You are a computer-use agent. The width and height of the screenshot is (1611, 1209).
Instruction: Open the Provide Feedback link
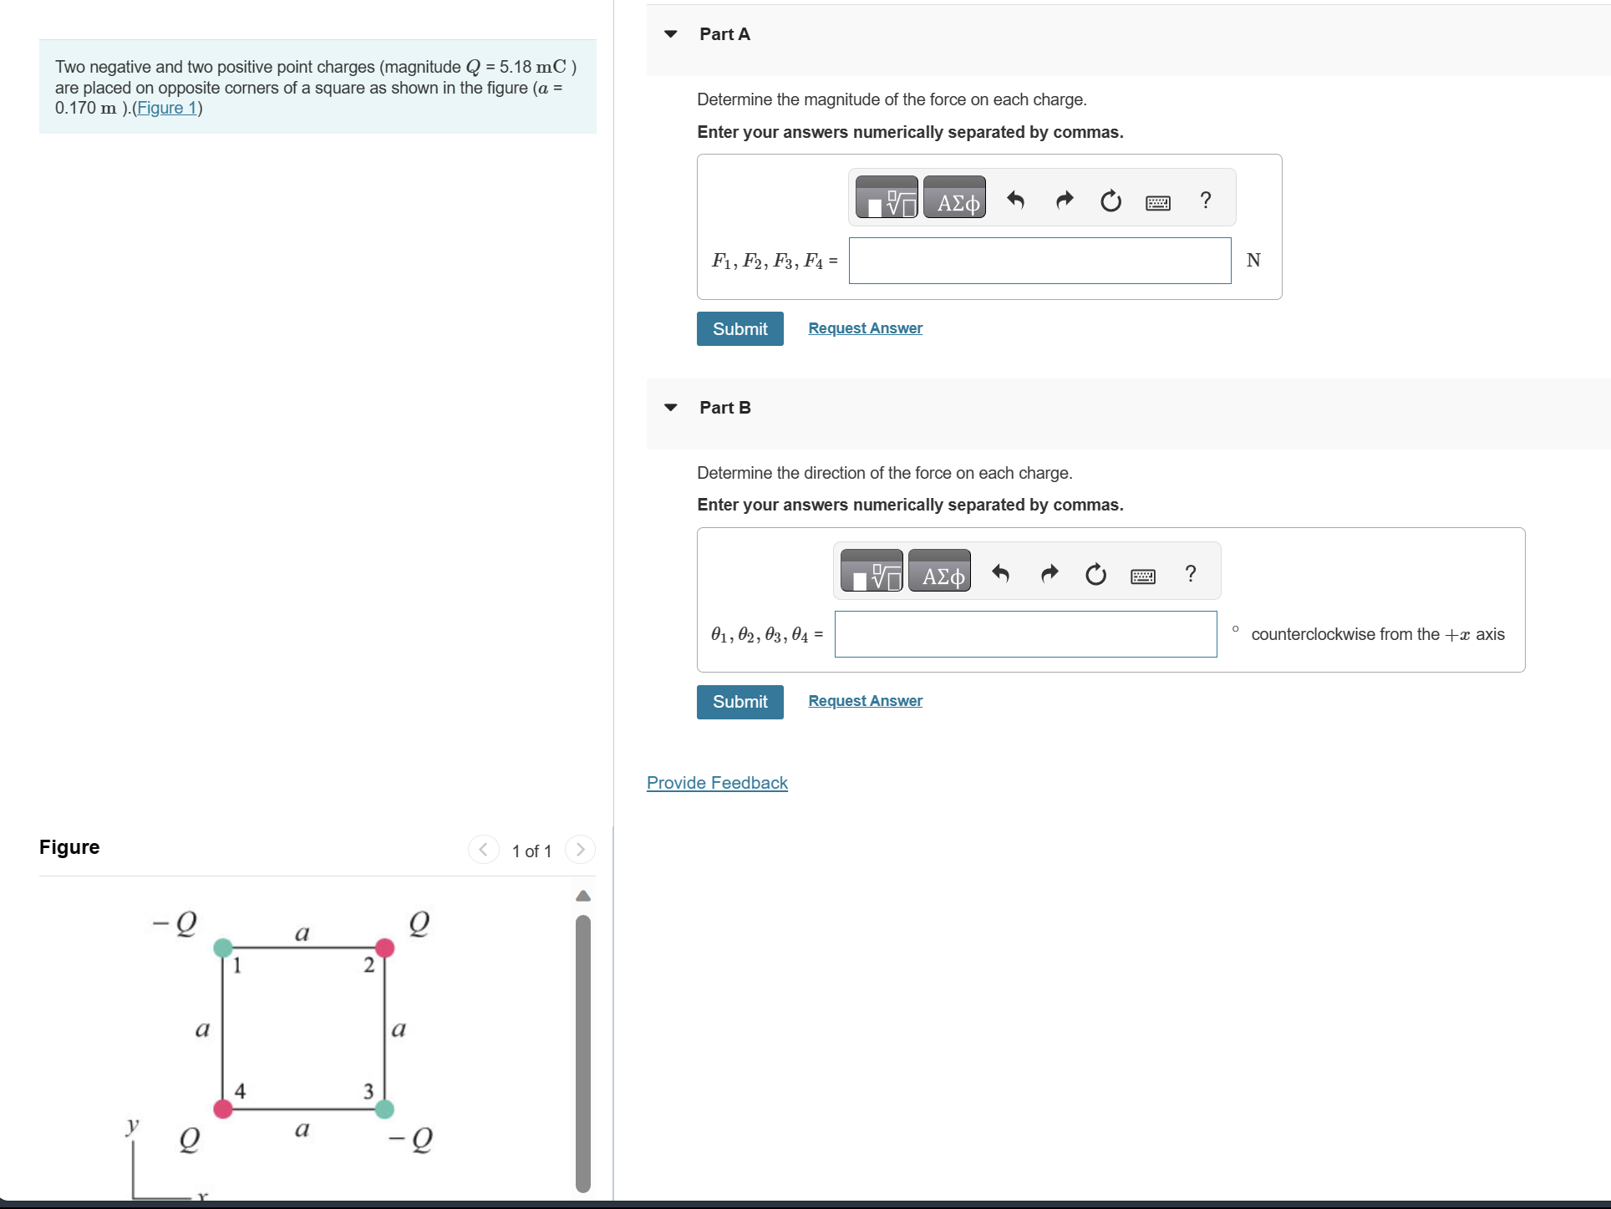[716, 783]
